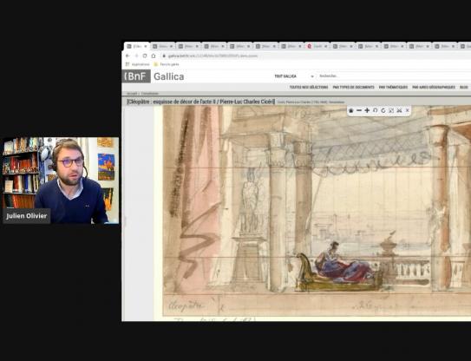Open Par types de documents menu
471x361 pixels.
pos(354,87)
